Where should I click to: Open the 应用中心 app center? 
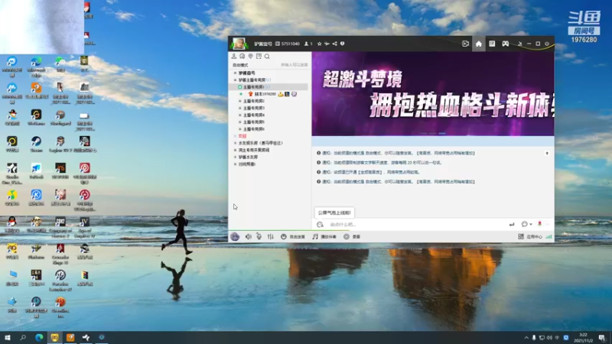coord(529,237)
